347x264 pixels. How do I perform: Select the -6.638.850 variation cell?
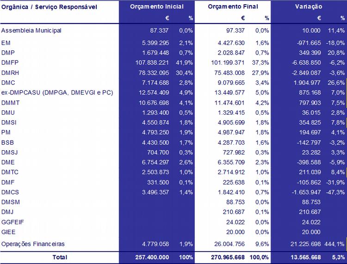pyautogui.click(x=304, y=62)
